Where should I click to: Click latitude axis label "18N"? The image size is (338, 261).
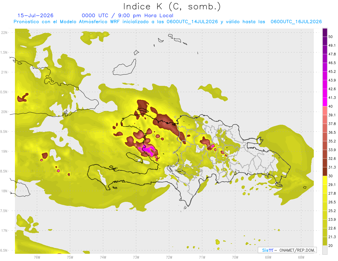(4, 191)
